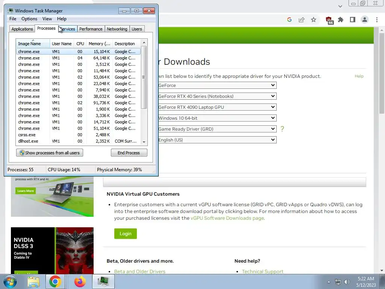Select the chrome.exe row using 1,900 K
Viewport: 385px width, 289px height.
tap(78, 109)
